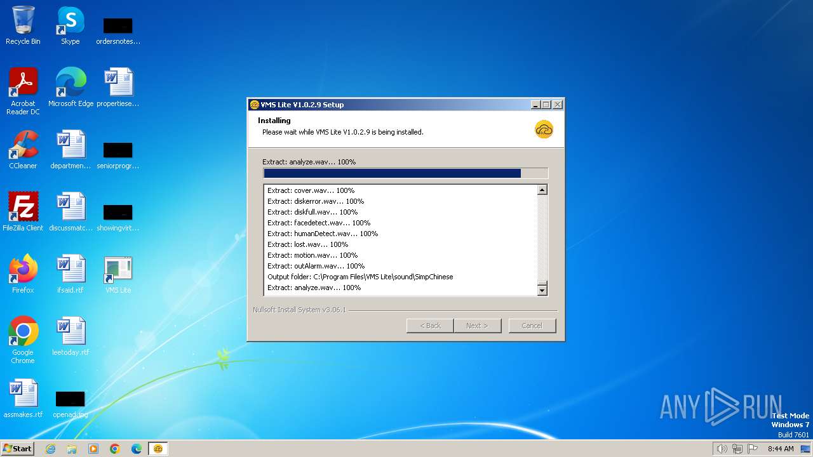
Task: Select VMS Lite Setup taskbar button
Action: (158, 449)
